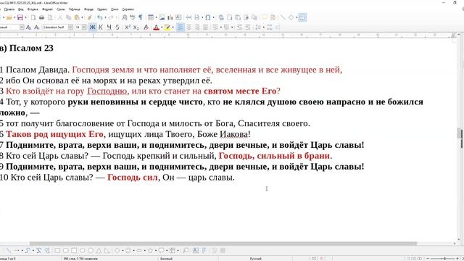Select the Line draw tool in top toolbar
464x261 pixels.
click(283, 17)
